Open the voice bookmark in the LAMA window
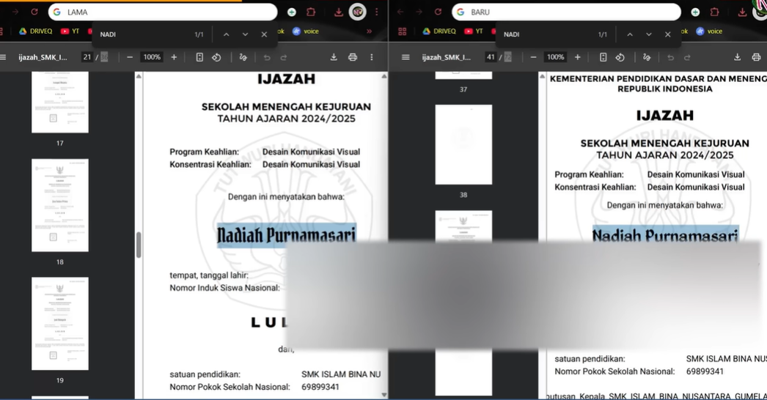This screenshot has height=400, width=767. click(306, 31)
